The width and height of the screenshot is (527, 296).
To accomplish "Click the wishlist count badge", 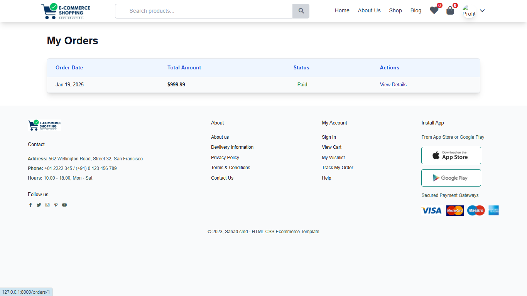I will [439, 5].
